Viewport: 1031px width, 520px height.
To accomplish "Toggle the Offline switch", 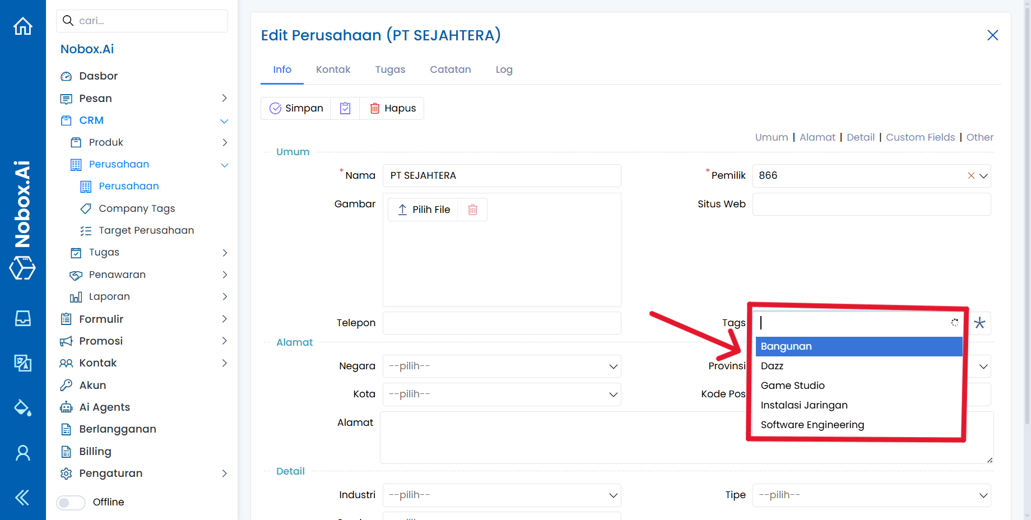I will point(71,502).
